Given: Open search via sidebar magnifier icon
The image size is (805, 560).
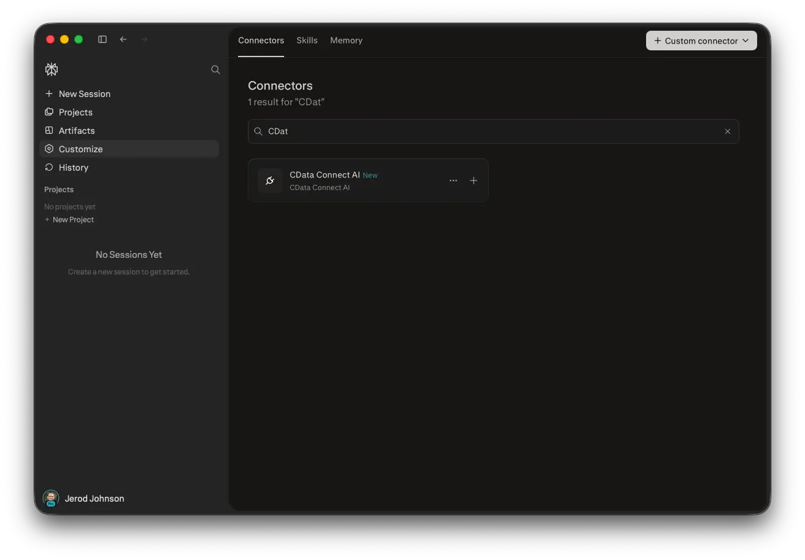Looking at the screenshot, I should pyautogui.click(x=215, y=69).
